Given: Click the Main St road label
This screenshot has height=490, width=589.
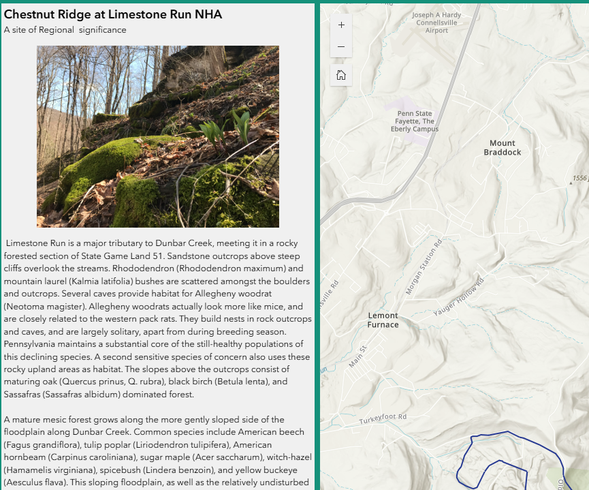Looking at the screenshot, I should (357, 356).
